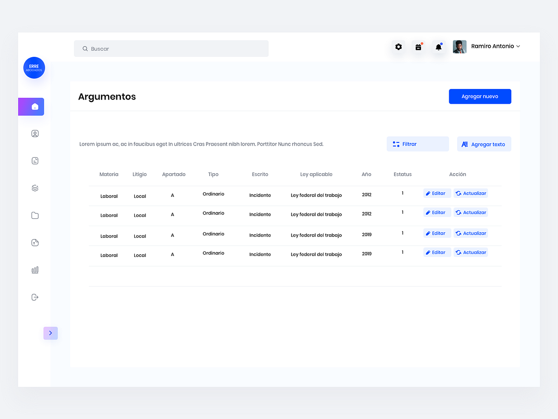The width and height of the screenshot is (558, 419).
Task: Click the file upload icon in sidebar
Action: click(x=35, y=242)
